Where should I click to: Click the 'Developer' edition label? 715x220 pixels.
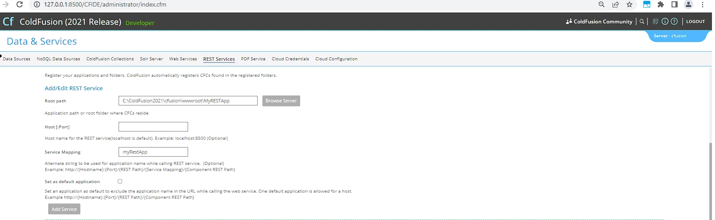pos(140,23)
